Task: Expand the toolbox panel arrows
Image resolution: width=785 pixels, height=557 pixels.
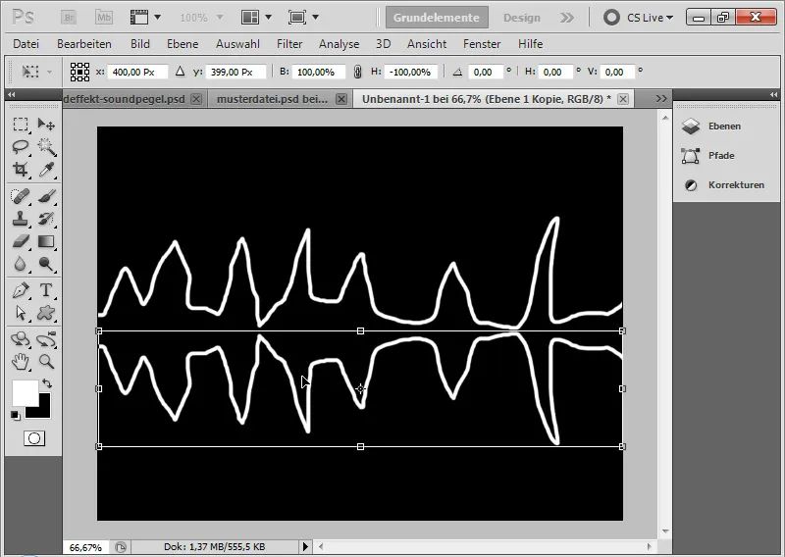Action: [x=11, y=94]
